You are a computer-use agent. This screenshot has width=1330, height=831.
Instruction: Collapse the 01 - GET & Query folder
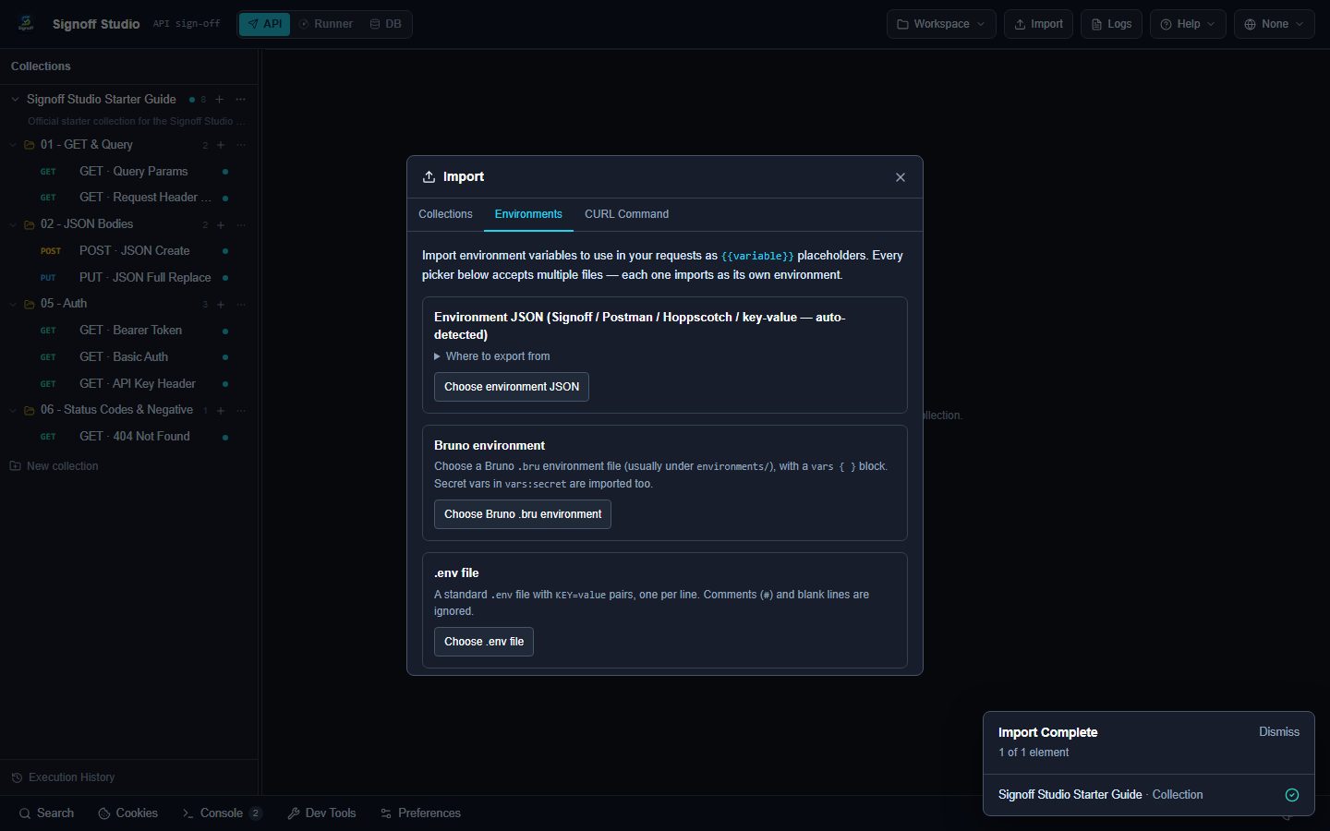pos(13,145)
